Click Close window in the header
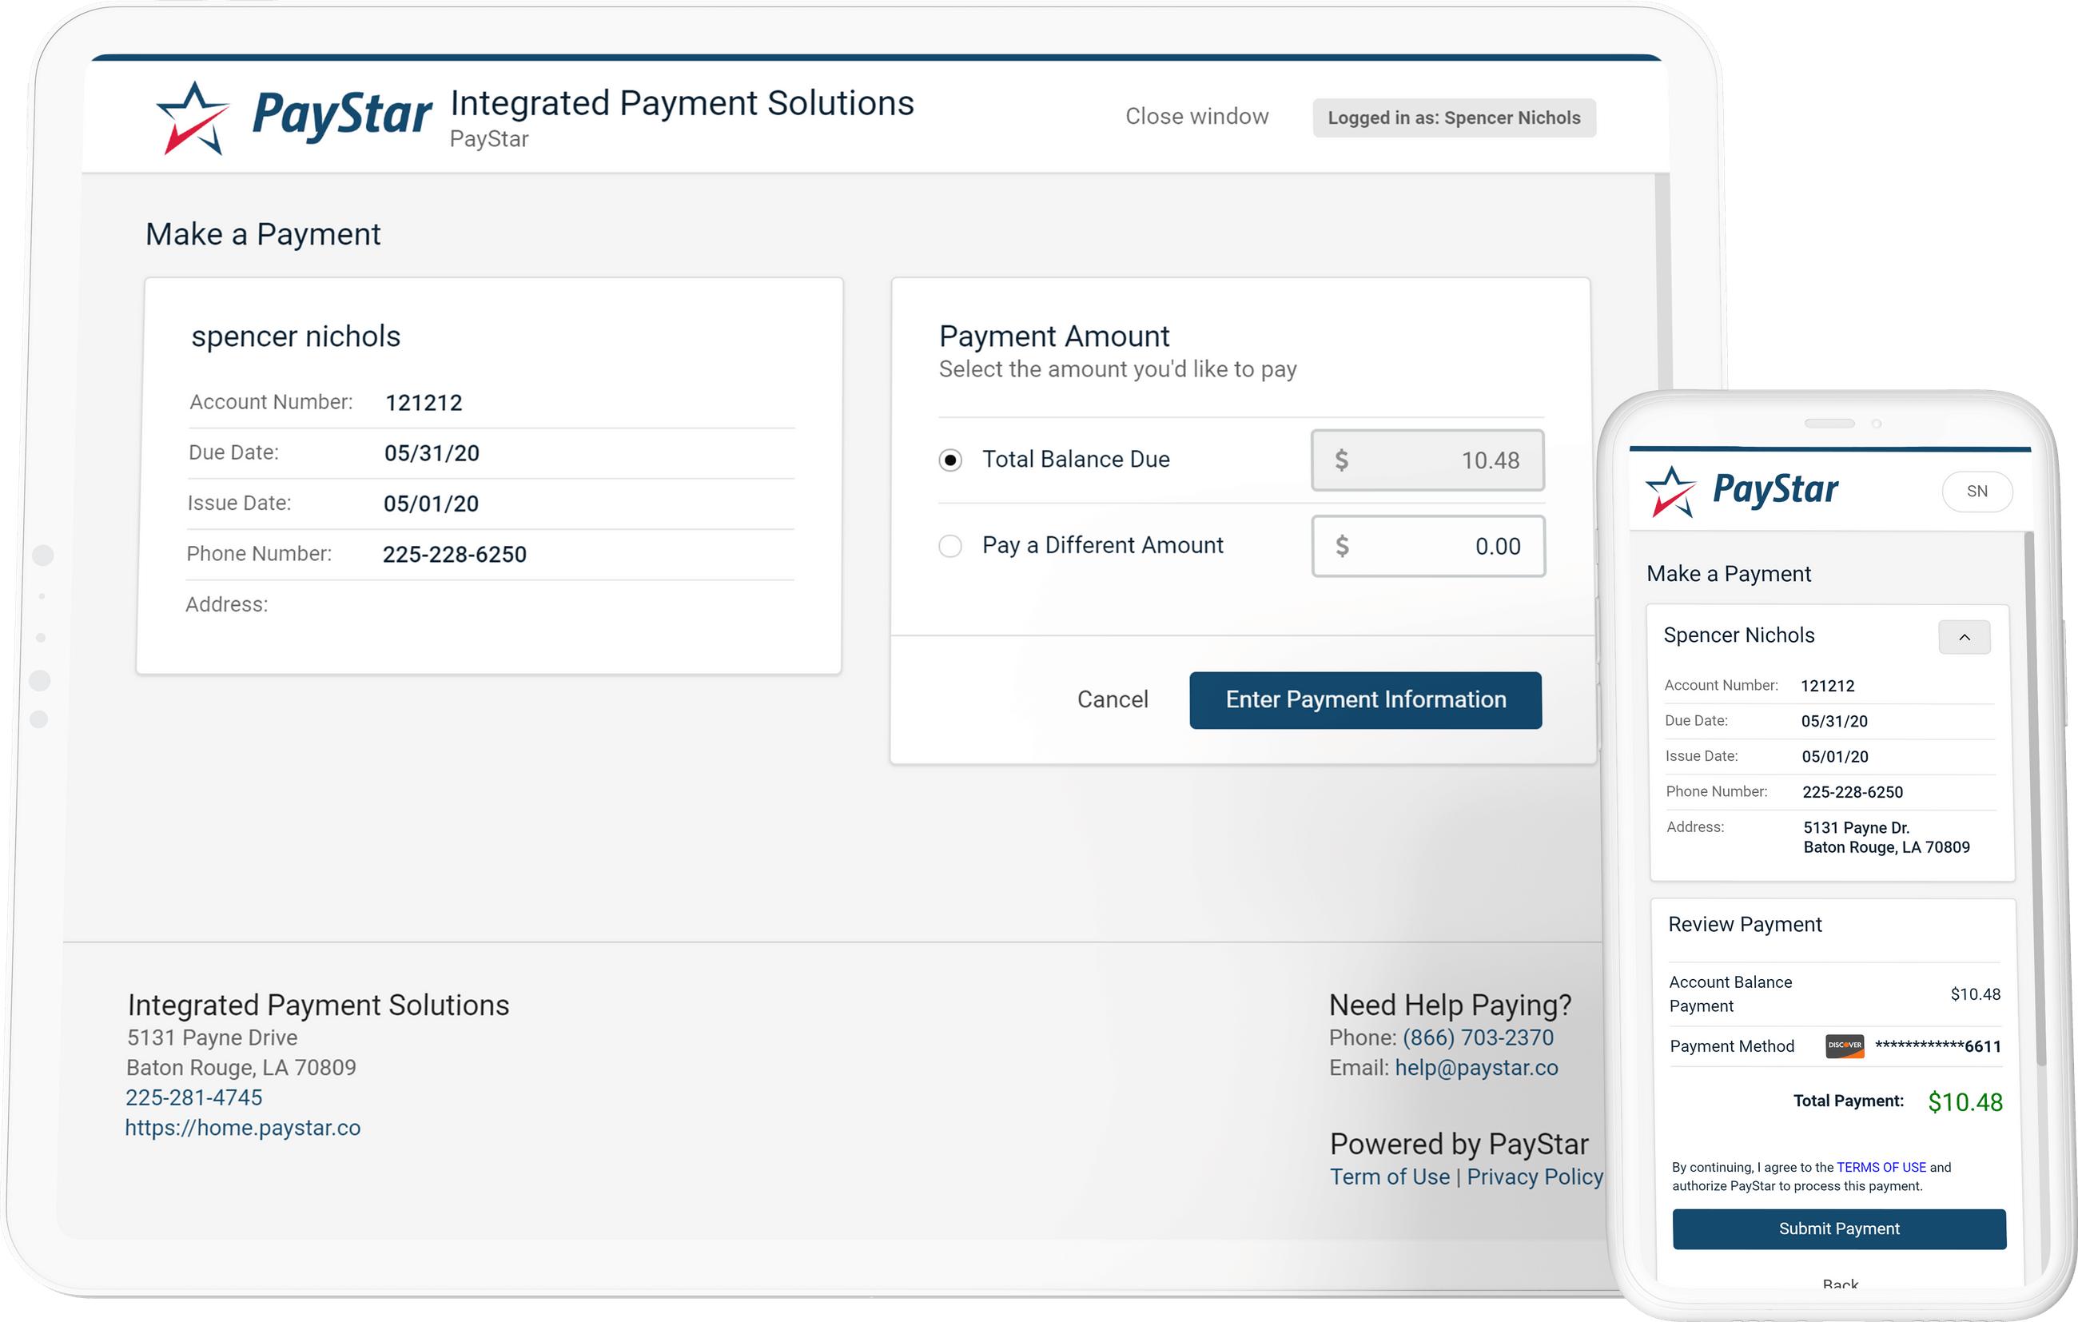This screenshot has width=2078, height=1322. click(x=1196, y=117)
